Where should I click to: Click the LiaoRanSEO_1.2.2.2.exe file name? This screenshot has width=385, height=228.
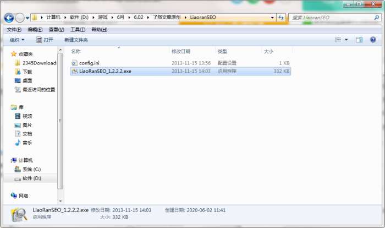[x=105, y=72]
